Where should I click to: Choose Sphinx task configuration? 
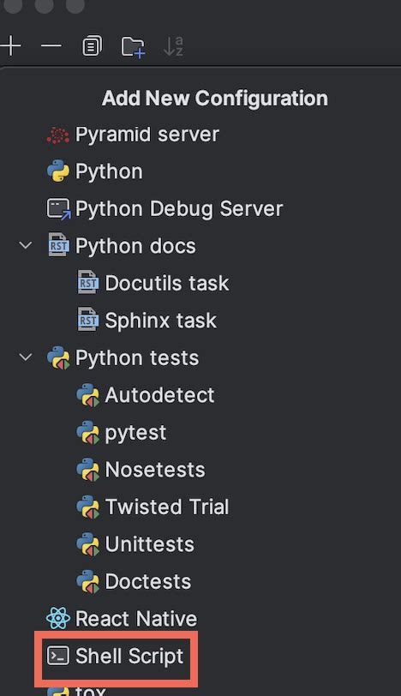click(x=160, y=321)
